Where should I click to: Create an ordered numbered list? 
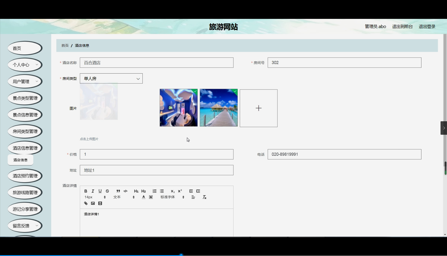point(155,191)
